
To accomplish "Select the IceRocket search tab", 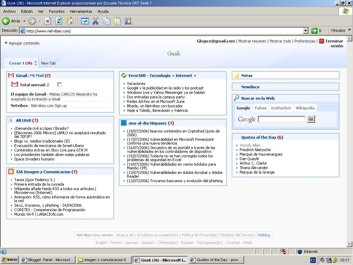I will [x=281, y=108].
